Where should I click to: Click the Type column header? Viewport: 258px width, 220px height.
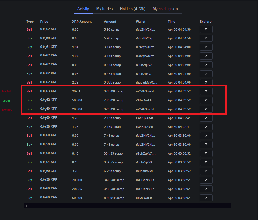pyautogui.click(x=30, y=22)
